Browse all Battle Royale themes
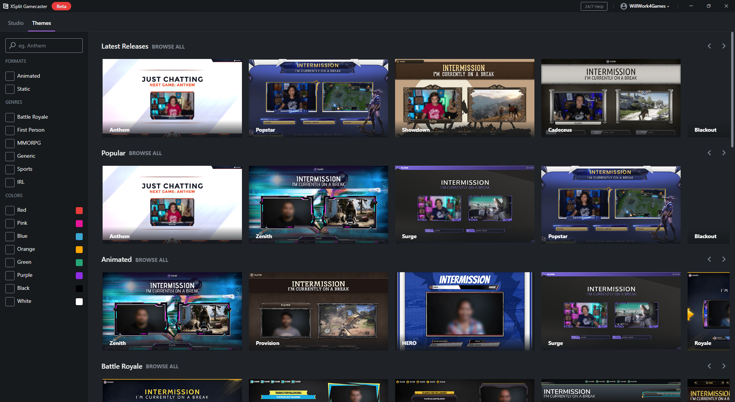 click(x=162, y=366)
